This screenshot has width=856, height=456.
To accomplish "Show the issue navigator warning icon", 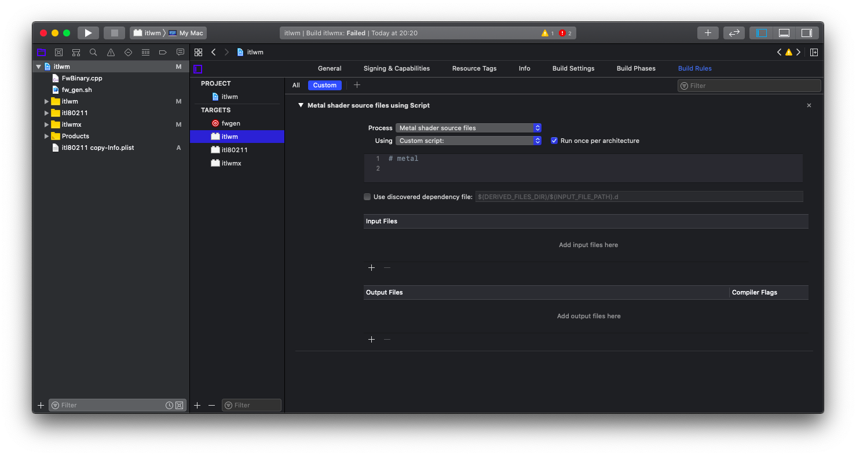I will 111,52.
